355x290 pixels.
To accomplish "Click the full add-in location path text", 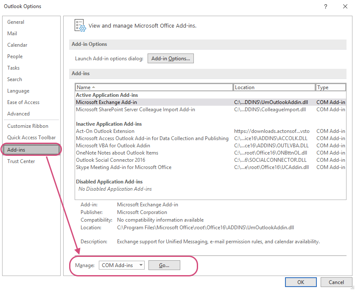I will point(205,228).
